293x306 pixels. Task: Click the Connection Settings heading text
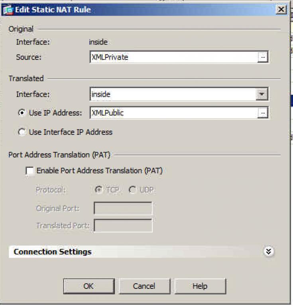(x=53, y=252)
